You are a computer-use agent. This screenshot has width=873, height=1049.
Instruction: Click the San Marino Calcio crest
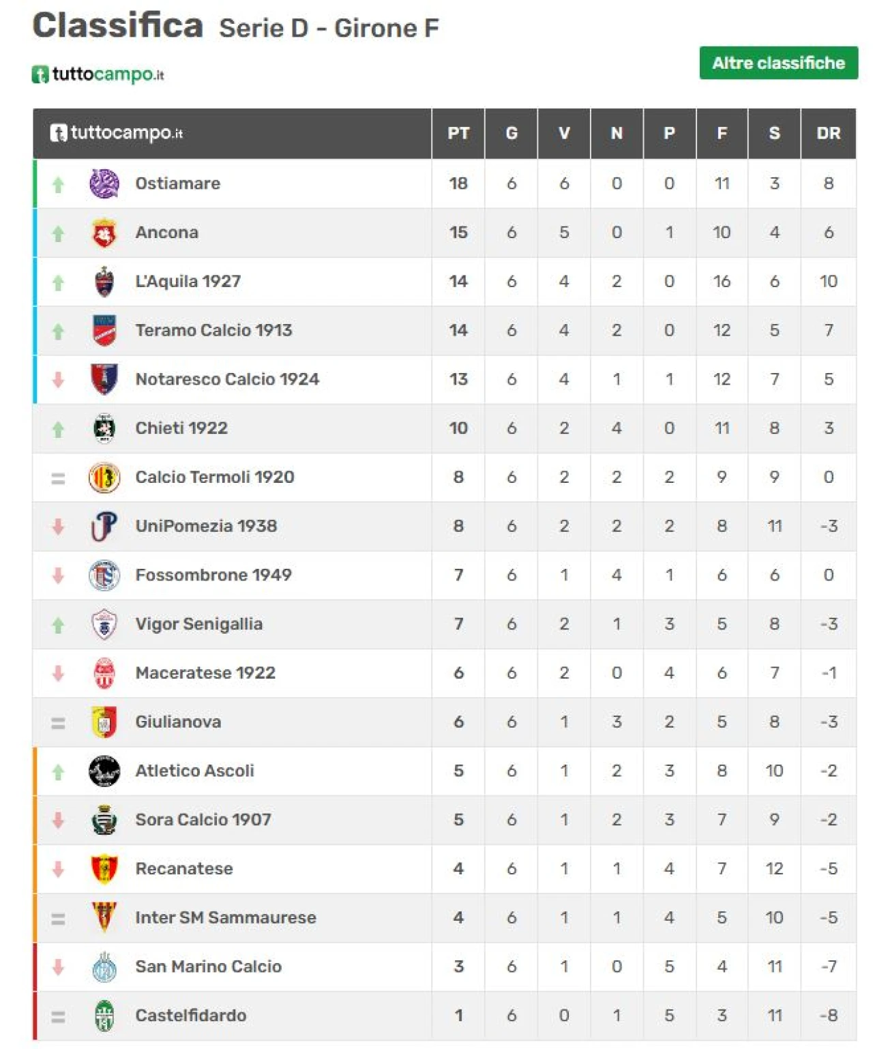104,967
